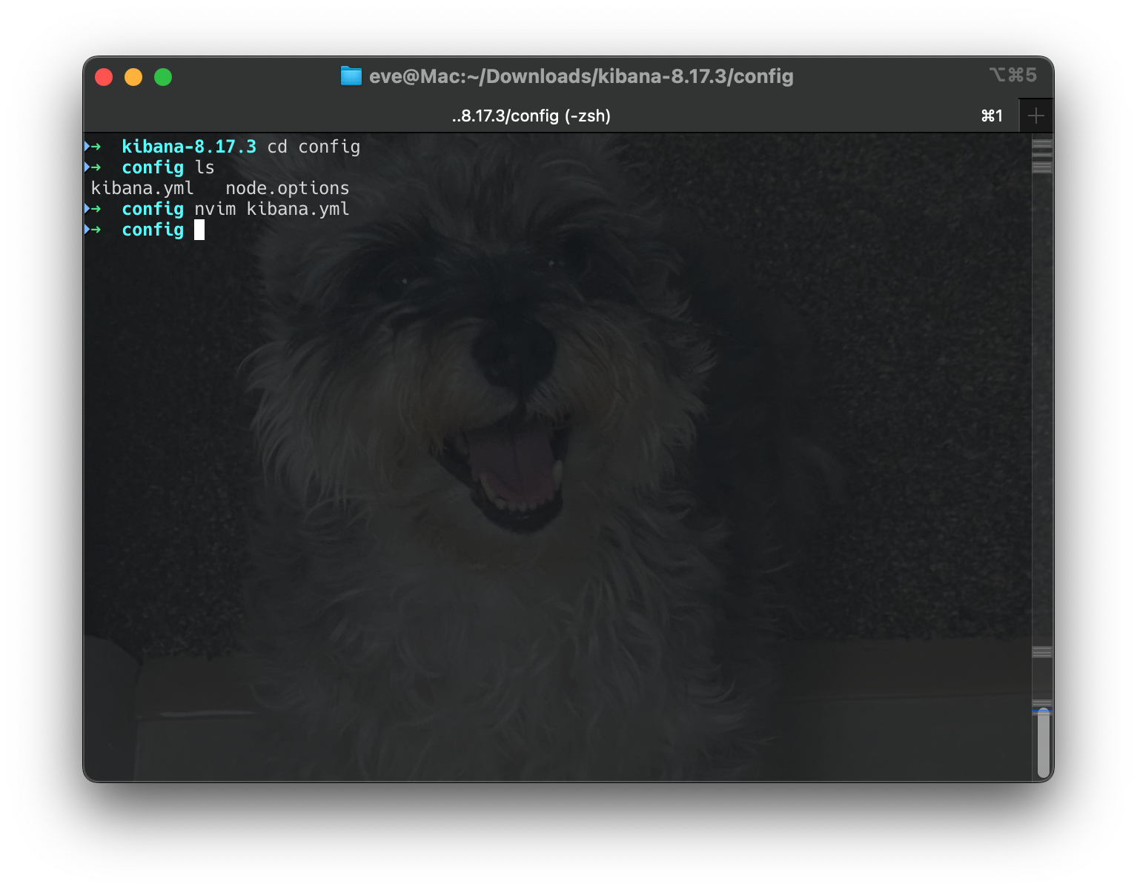Click the scrollback marker lines atop the scrollbar
Screen dimensions: 1137x892
click(x=1044, y=157)
